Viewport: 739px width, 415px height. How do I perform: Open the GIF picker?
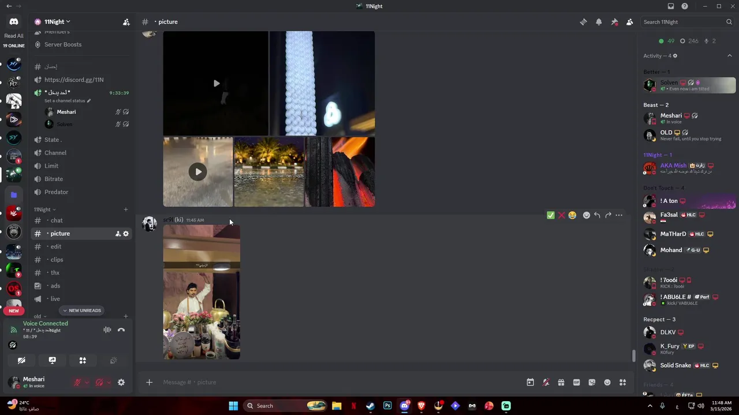pos(576,382)
